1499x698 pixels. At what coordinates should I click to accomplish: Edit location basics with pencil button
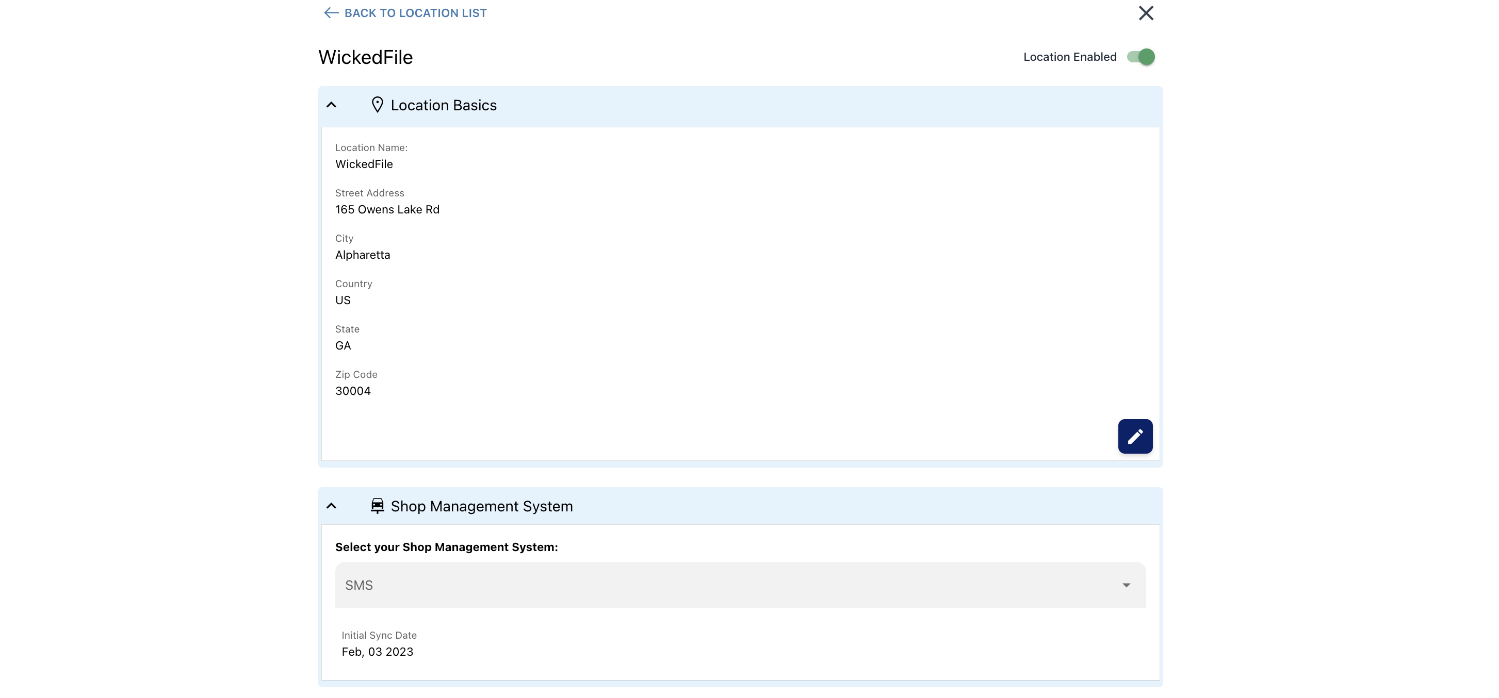(x=1135, y=436)
